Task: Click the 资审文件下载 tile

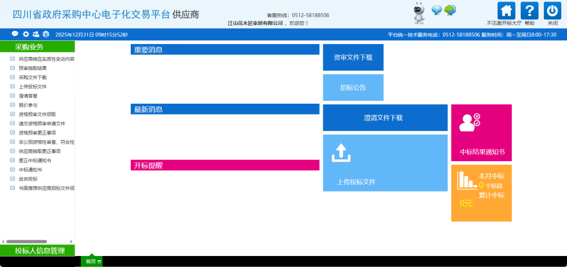Action: tap(353, 58)
